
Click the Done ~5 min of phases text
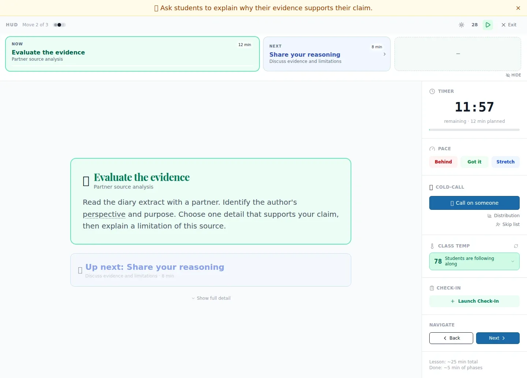[456, 368]
